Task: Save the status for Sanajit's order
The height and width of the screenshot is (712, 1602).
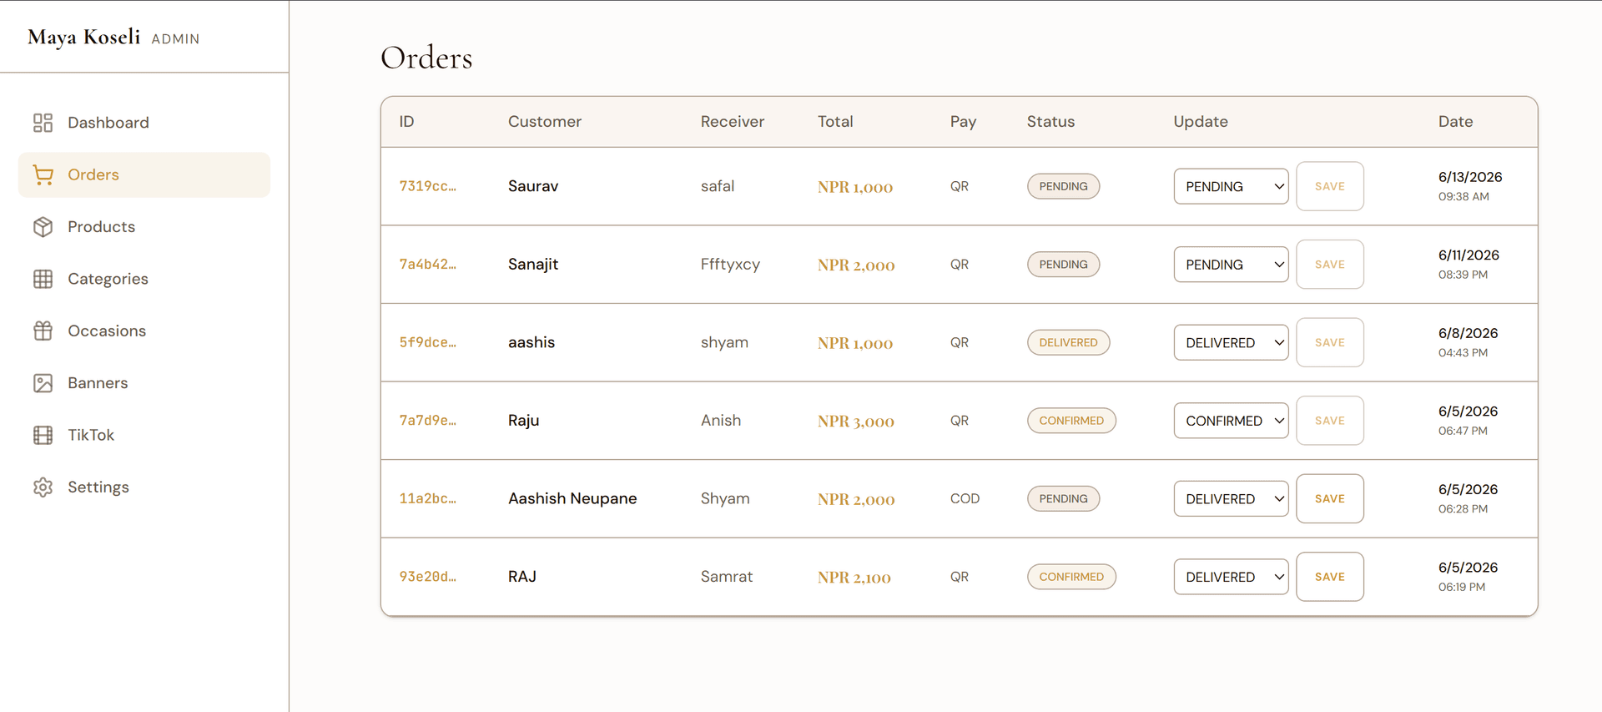Action: click(x=1330, y=265)
